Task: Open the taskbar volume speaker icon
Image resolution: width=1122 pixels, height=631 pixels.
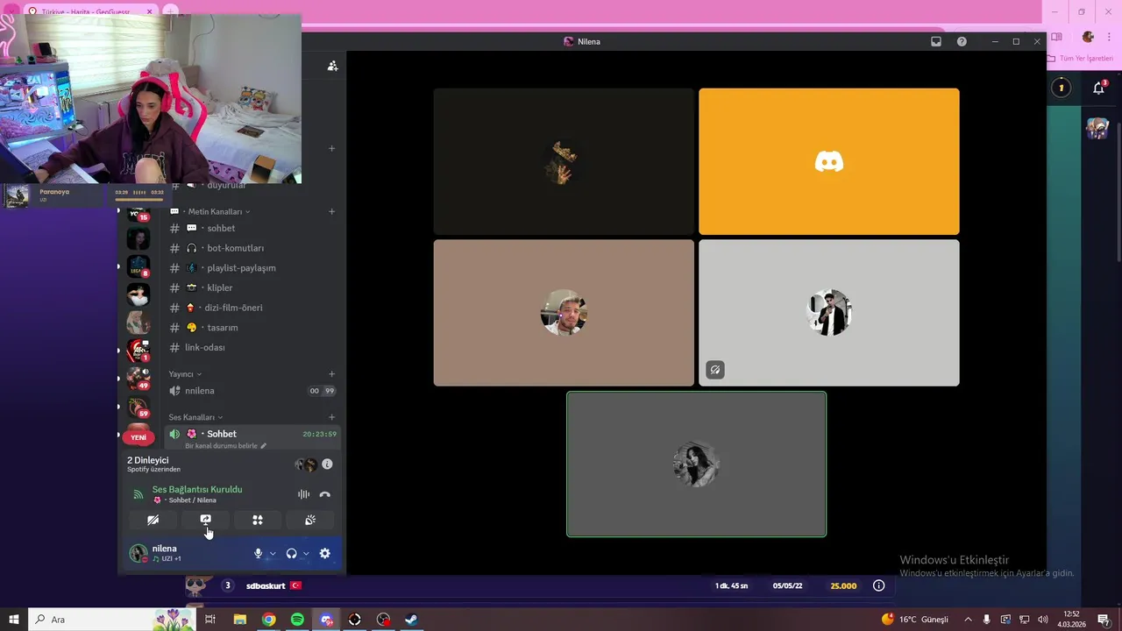Action: (x=1042, y=620)
